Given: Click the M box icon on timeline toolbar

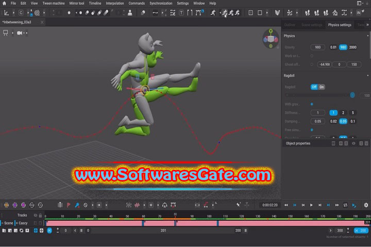Looking at the screenshot, I should tap(150, 205).
